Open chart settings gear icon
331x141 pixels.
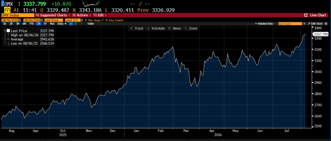(x=326, y=24)
